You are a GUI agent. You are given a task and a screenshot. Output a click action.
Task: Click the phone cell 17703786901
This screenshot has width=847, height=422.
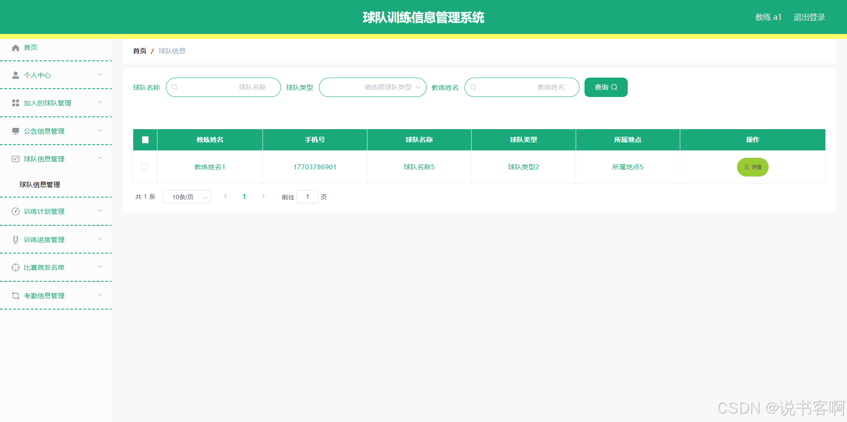pos(315,167)
